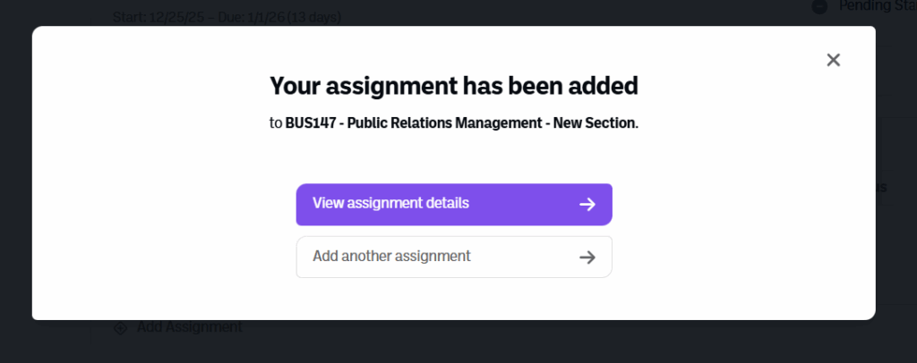917x363 pixels.
Task: Click the dark backdrop left of the dialog
Action: (15, 179)
